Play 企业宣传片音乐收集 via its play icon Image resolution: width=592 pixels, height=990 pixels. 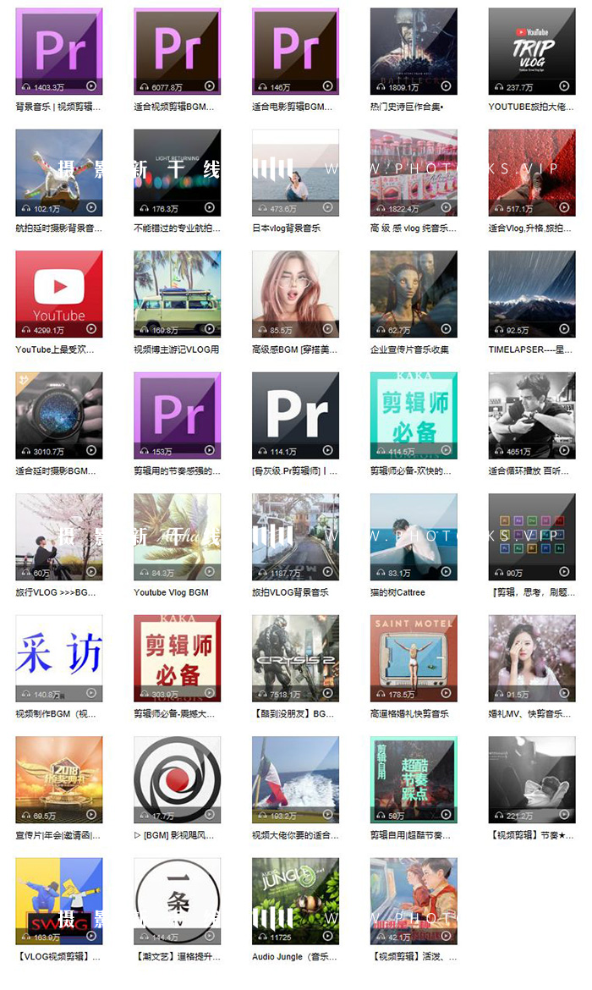(447, 328)
